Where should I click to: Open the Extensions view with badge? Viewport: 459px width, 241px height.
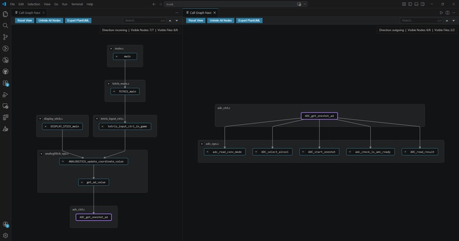5,83
